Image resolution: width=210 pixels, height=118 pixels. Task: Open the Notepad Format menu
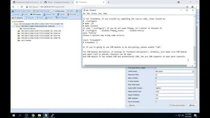coord(94,13)
